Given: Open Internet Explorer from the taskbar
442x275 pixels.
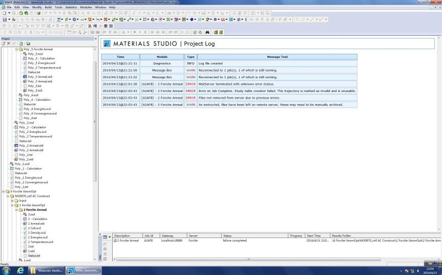Looking at the screenshot, I should 20,271.
